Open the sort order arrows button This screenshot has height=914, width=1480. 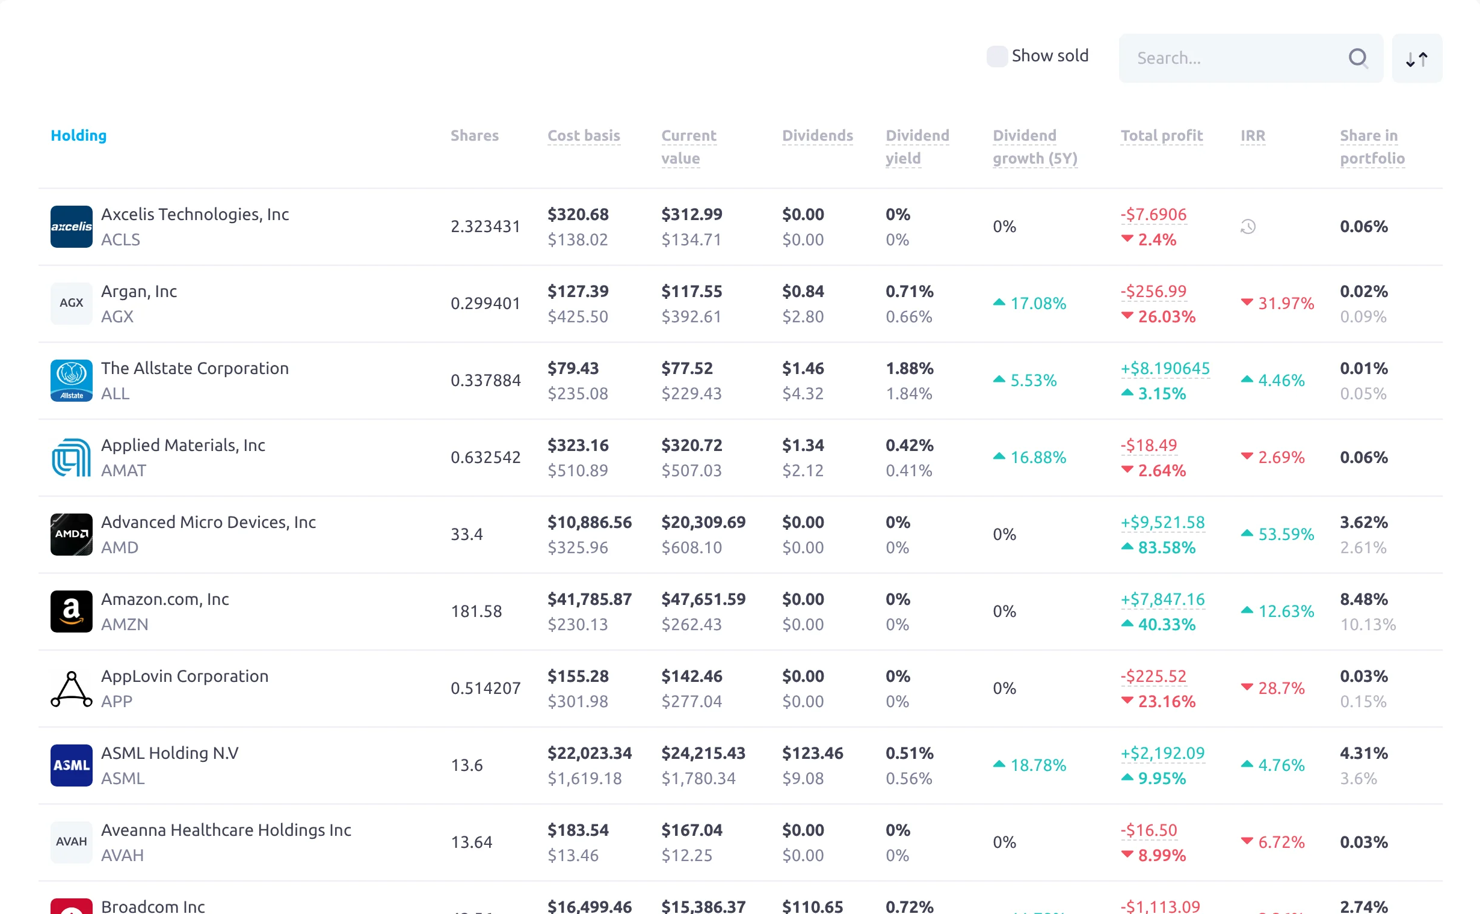(x=1416, y=59)
